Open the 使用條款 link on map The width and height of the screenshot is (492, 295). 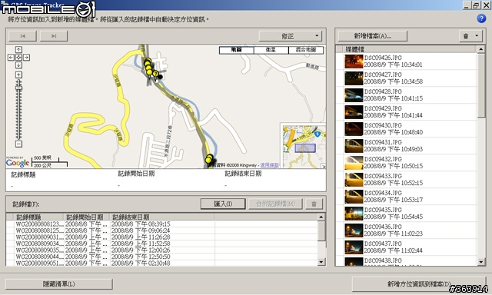[x=270, y=165]
